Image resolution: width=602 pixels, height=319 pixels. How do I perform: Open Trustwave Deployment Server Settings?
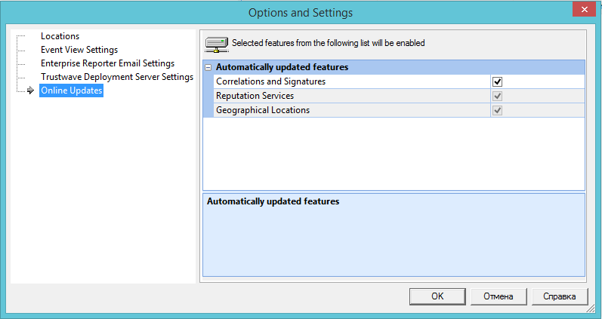116,77
